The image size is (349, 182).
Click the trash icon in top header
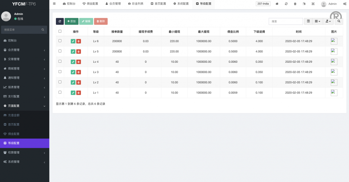click(x=295, y=4)
